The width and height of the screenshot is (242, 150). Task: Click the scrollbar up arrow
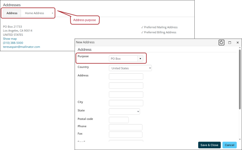(x=240, y=48)
